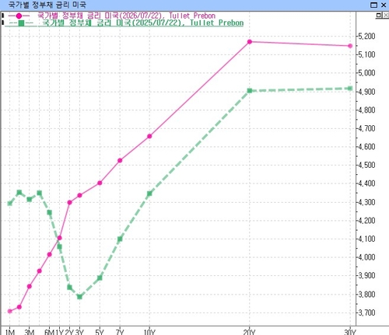Click the pink data point at 30Y
This screenshot has width=389, height=335.
click(x=350, y=46)
